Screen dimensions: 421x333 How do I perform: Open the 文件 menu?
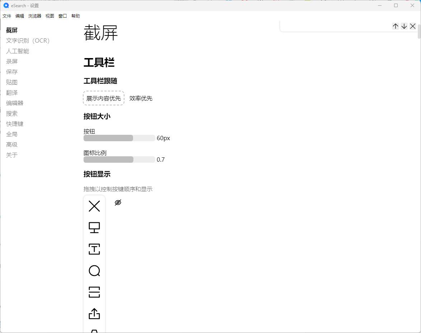coord(7,16)
